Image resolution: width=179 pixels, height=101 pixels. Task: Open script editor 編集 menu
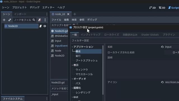click(67, 20)
